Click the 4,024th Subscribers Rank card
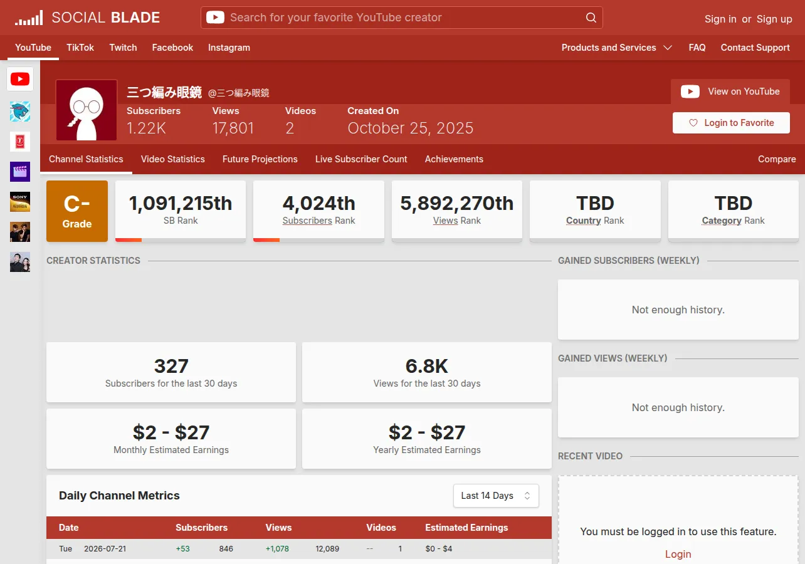The height and width of the screenshot is (564, 805). [318, 211]
